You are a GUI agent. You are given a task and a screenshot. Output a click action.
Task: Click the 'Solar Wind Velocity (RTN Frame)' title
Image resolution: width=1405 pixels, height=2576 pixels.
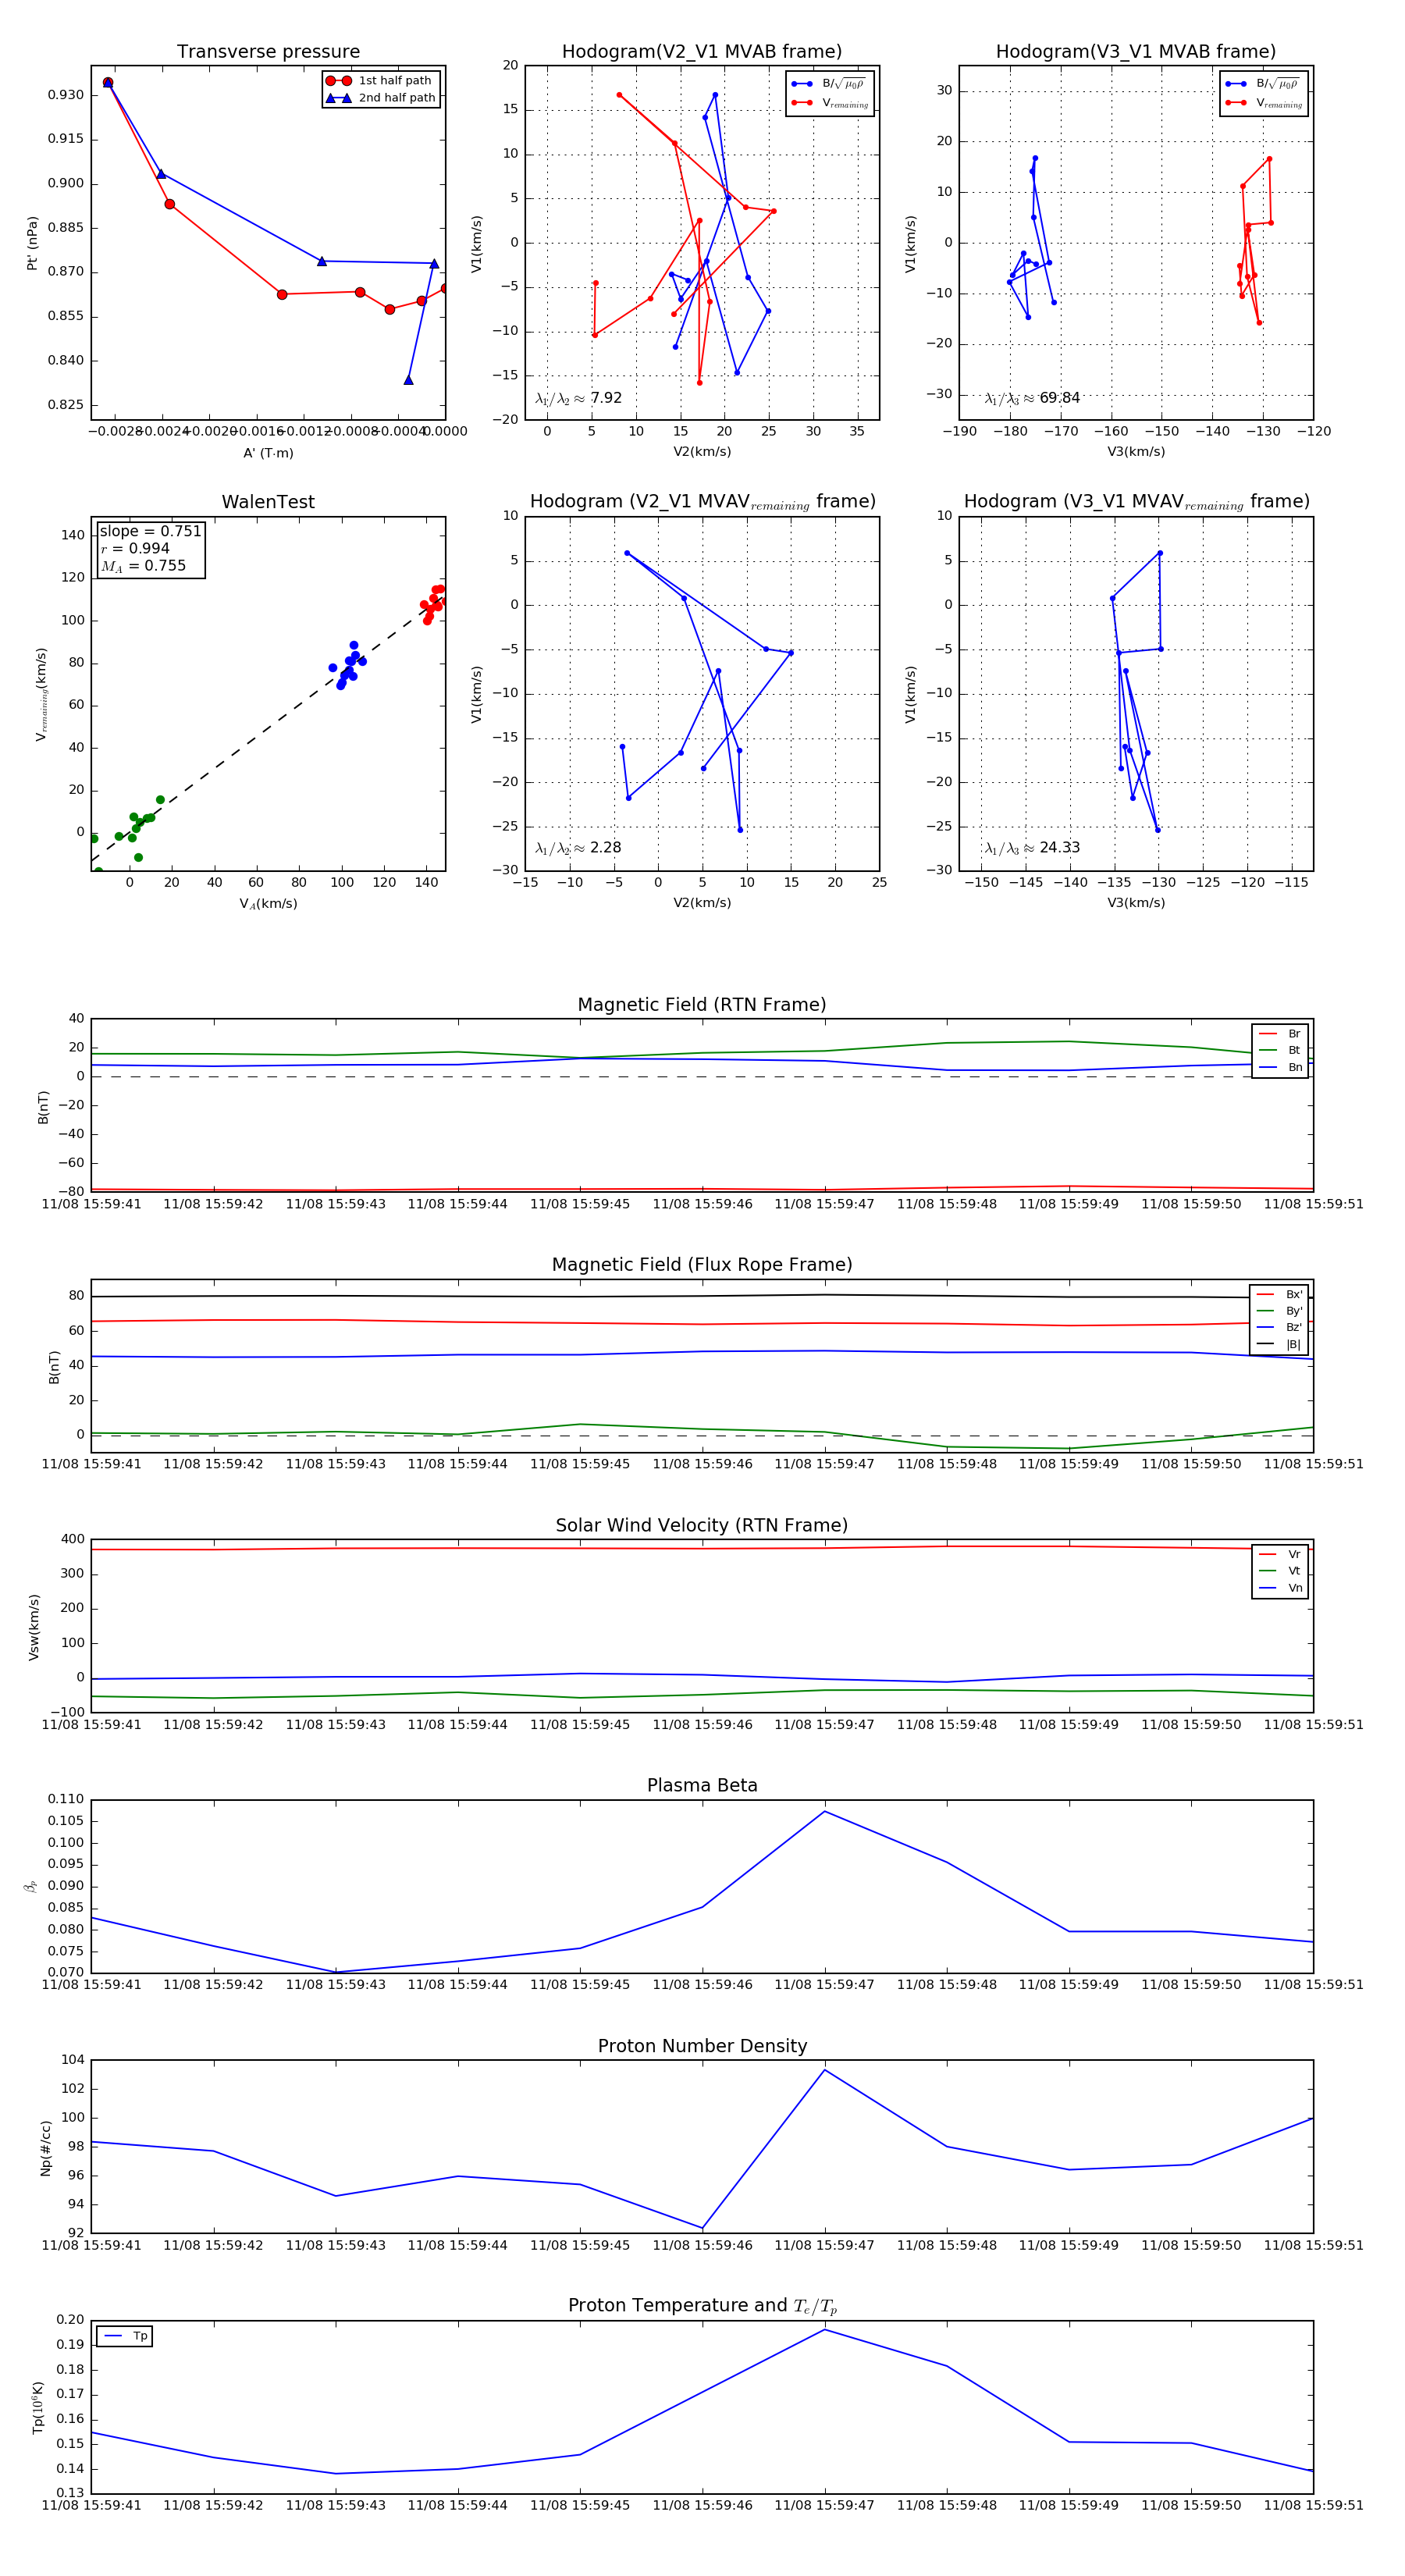(x=702, y=1526)
